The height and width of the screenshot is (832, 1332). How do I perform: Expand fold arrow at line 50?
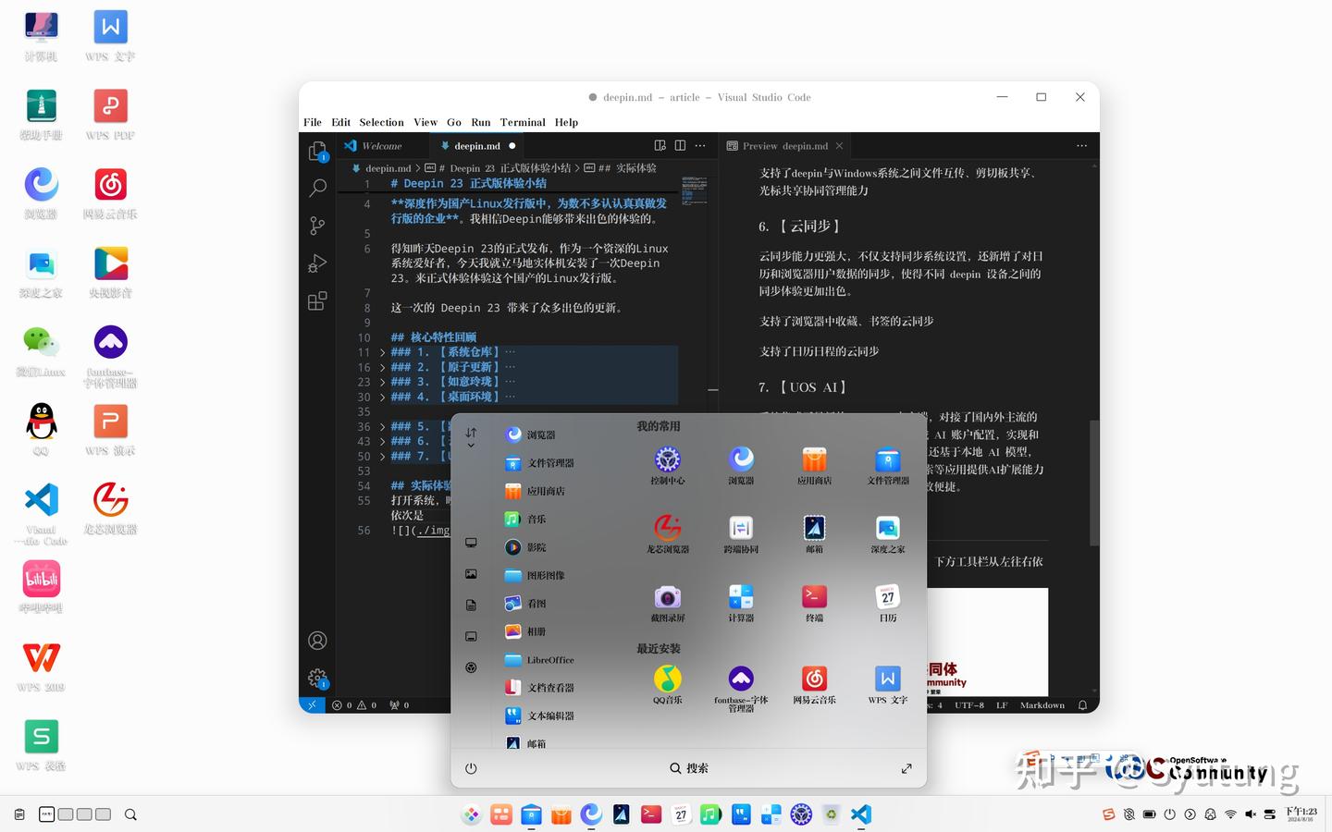click(x=382, y=457)
